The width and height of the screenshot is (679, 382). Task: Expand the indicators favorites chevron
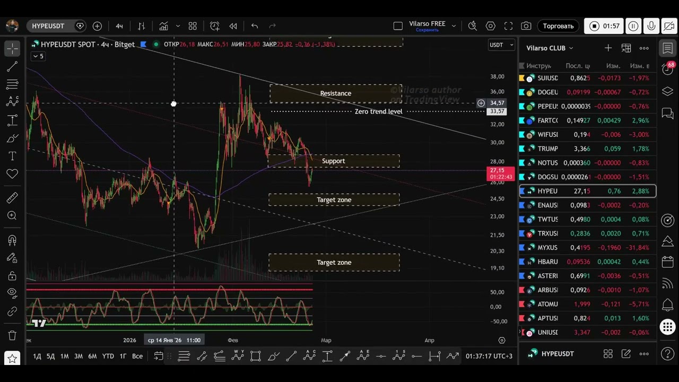pos(178,26)
